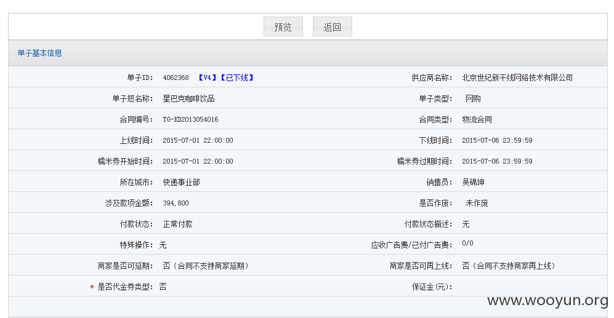Select 未作废 status value
Screen dimensions: 614x318
(477, 204)
